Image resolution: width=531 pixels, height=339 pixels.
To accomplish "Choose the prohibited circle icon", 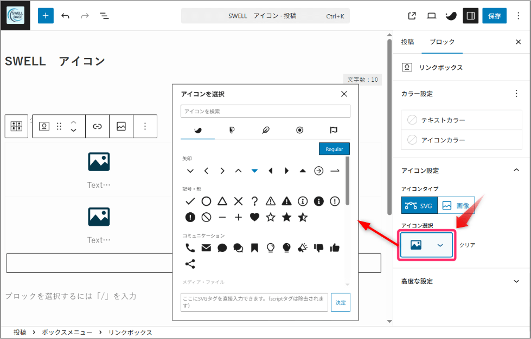I will [206, 217].
